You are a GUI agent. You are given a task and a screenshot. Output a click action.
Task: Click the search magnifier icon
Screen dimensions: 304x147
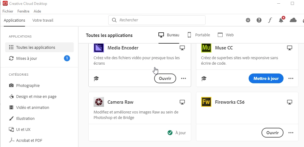[x=114, y=20]
